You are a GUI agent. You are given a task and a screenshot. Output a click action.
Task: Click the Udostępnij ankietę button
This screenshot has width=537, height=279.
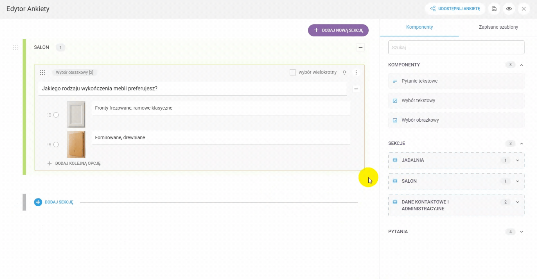click(x=455, y=9)
